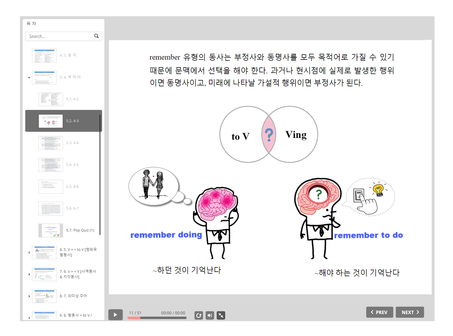Viewport: 453px width, 336px height.
Task: Go to previous slide with PREV
Action: coord(380,312)
